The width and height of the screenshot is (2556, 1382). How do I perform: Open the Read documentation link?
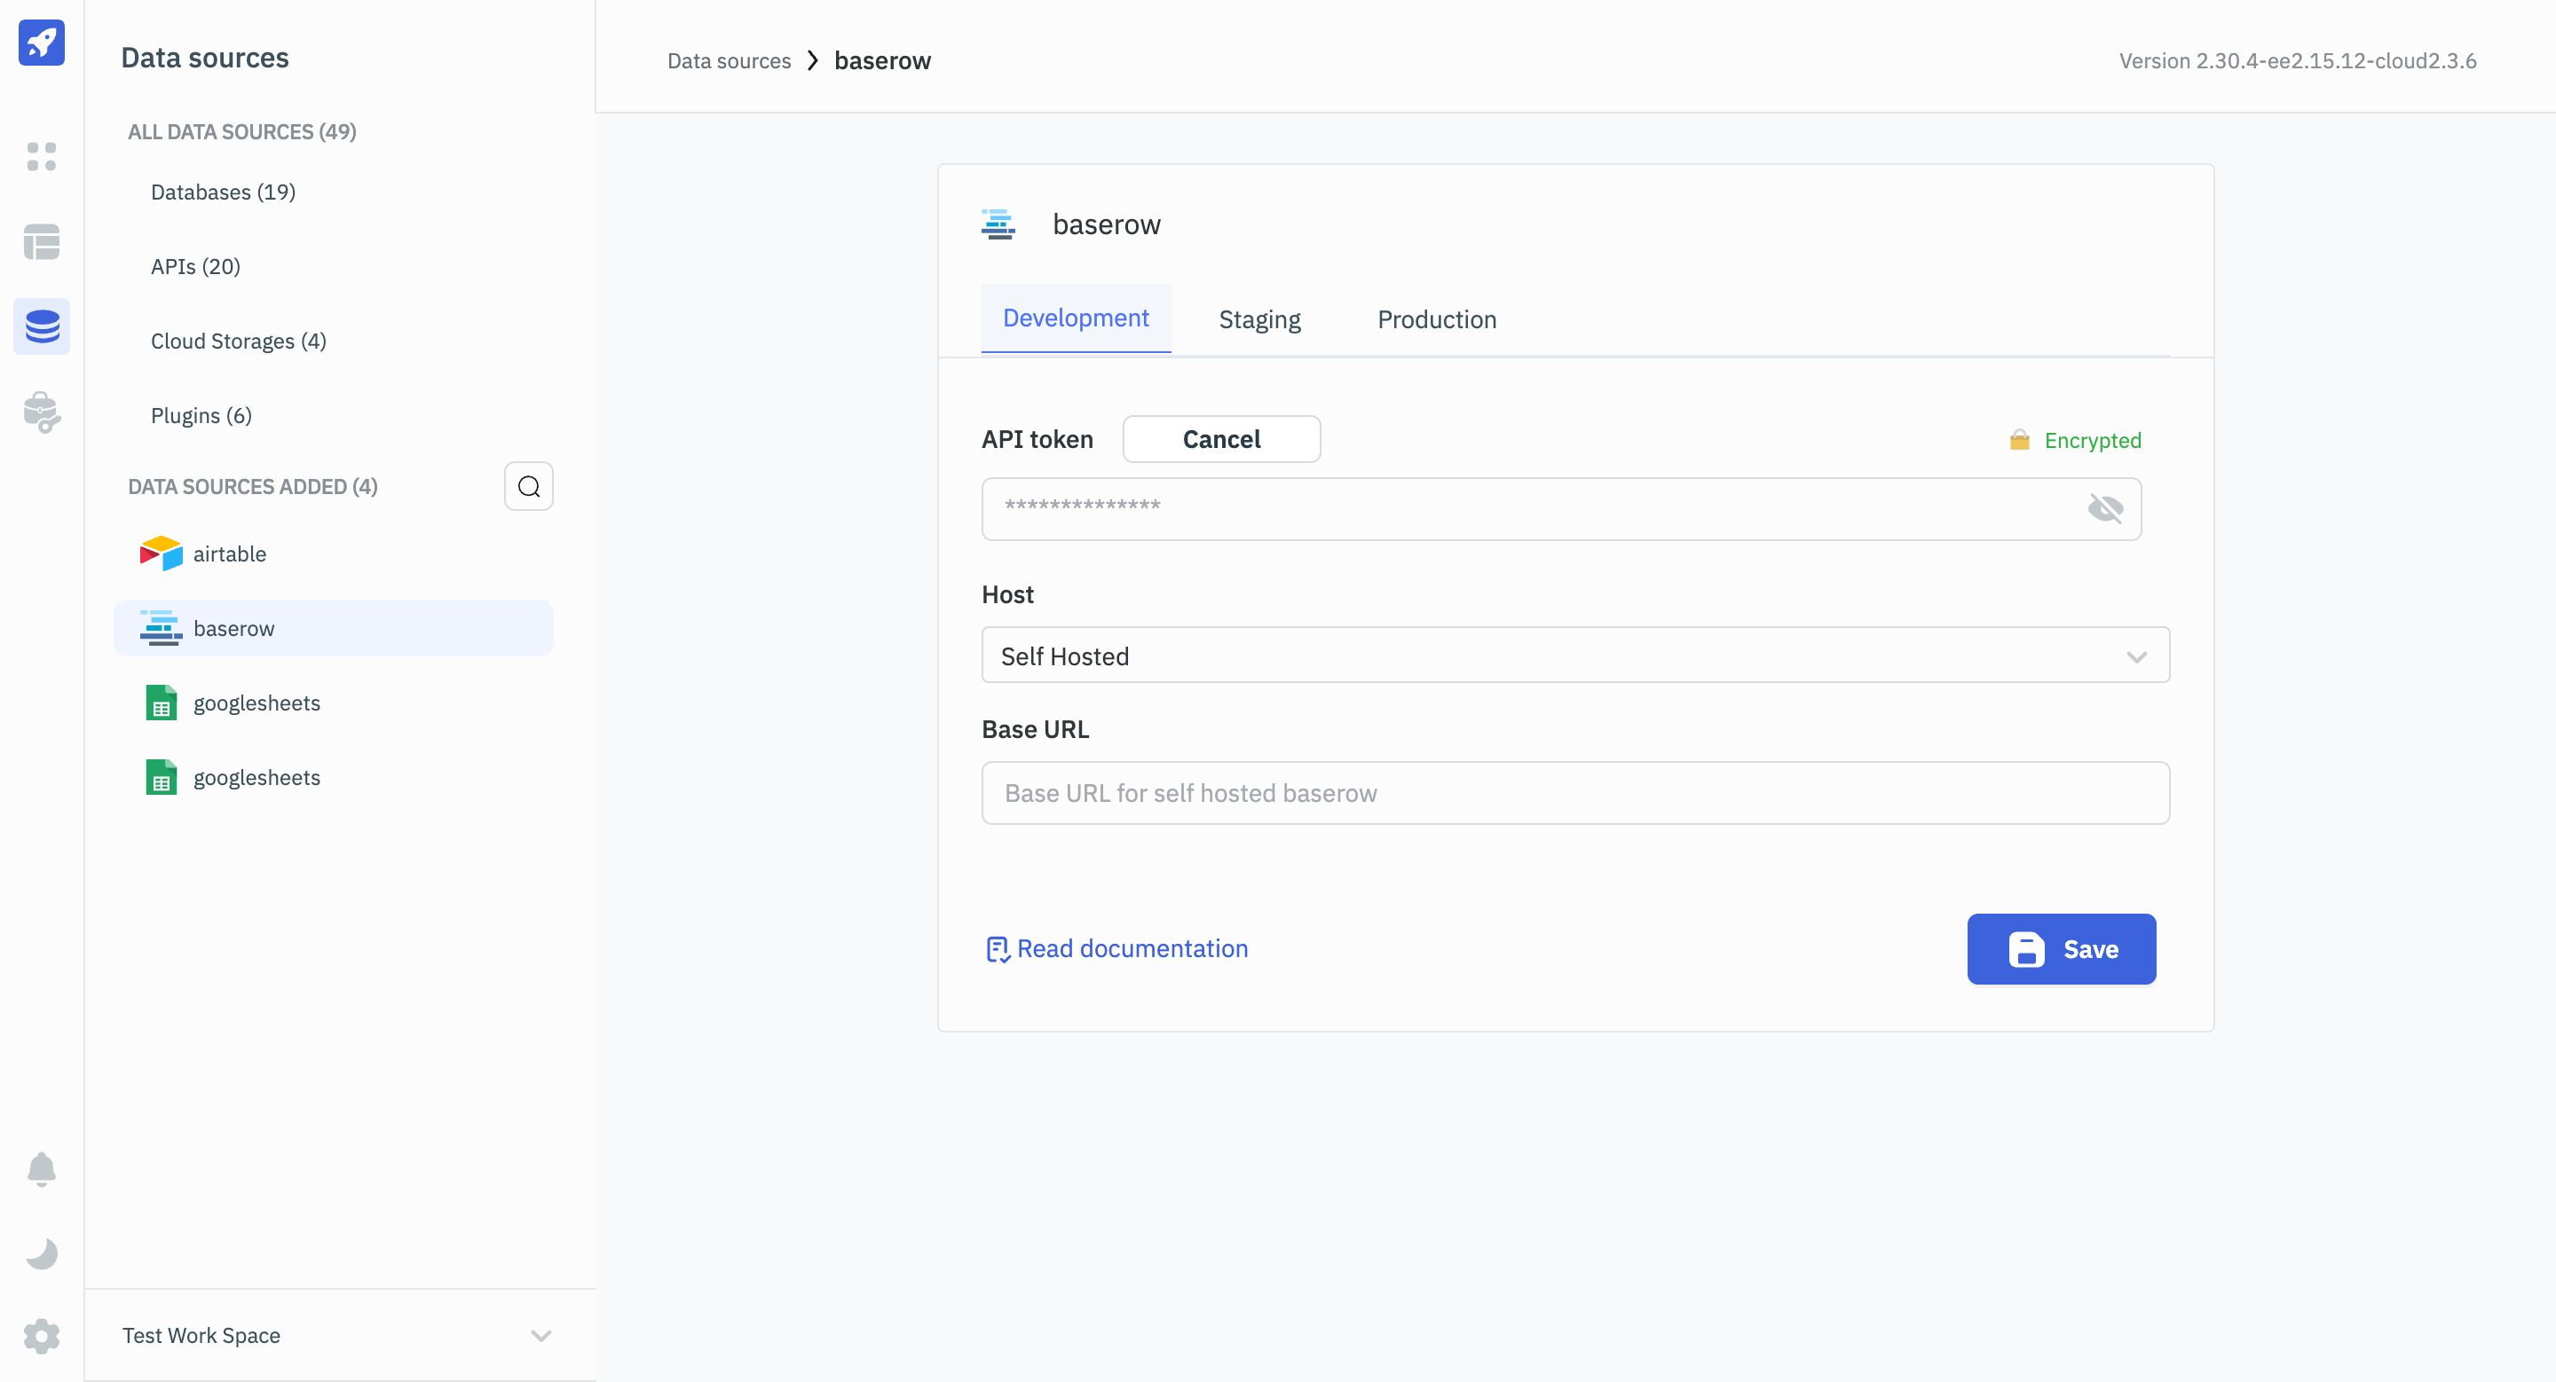pos(1132,949)
